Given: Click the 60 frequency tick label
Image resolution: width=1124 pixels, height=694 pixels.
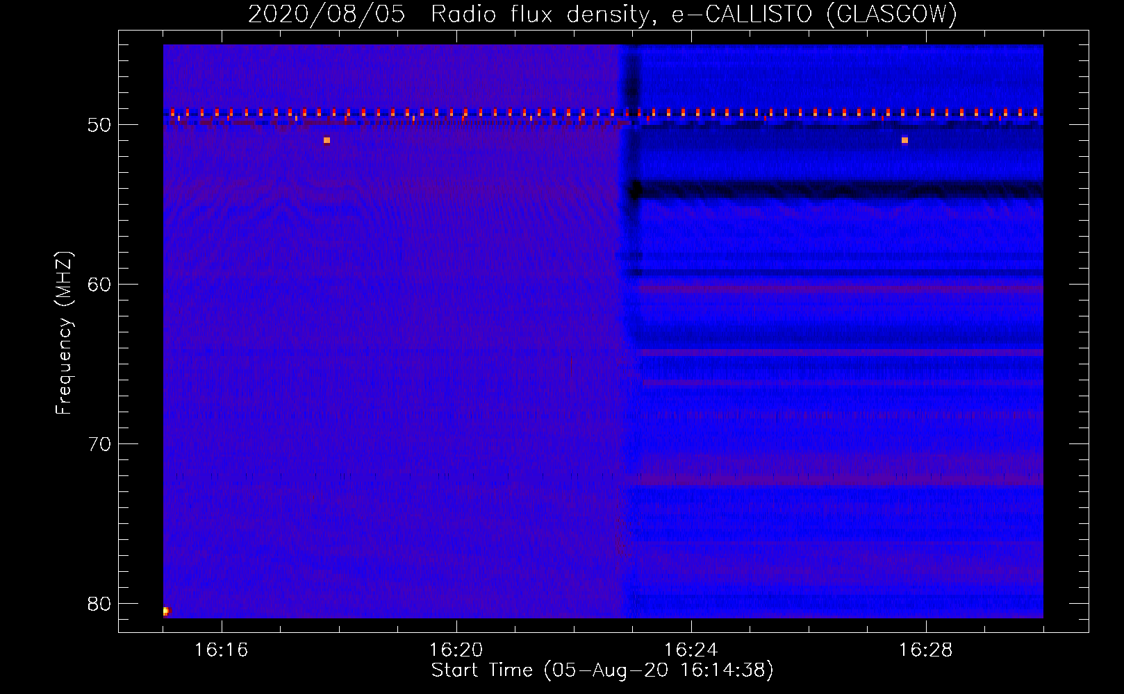Looking at the screenshot, I should pyautogui.click(x=99, y=285).
